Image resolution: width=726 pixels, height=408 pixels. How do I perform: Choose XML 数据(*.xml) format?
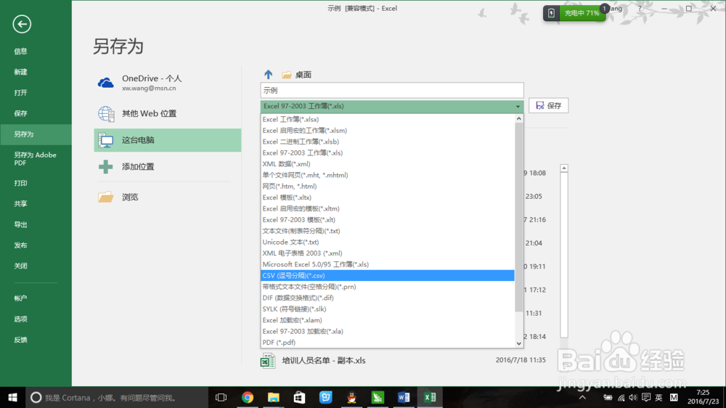click(387, 164)
